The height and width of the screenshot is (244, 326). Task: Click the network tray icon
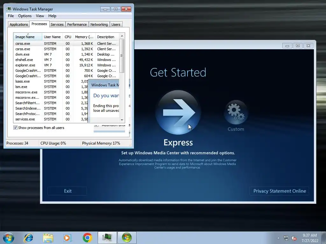click(x=286, y=238)
